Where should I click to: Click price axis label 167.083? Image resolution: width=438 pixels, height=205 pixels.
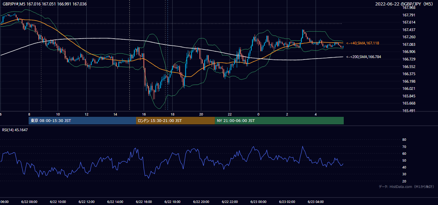409,44
